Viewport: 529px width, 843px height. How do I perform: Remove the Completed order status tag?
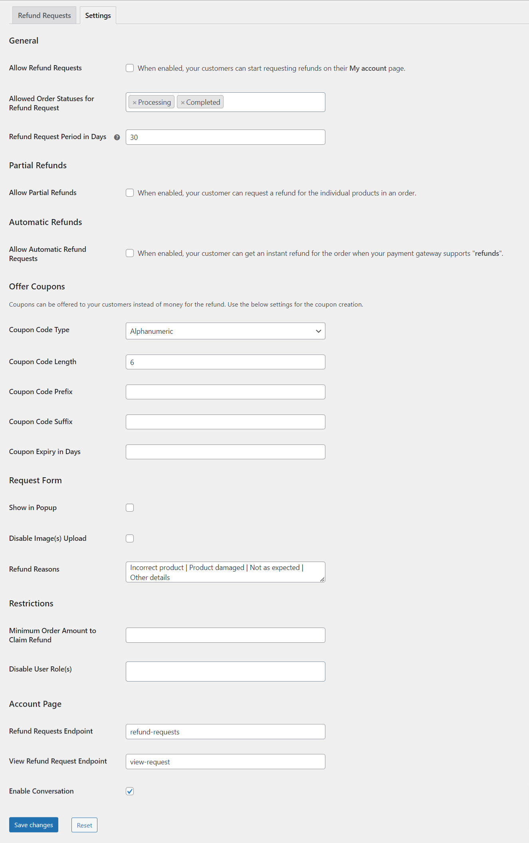182,102
